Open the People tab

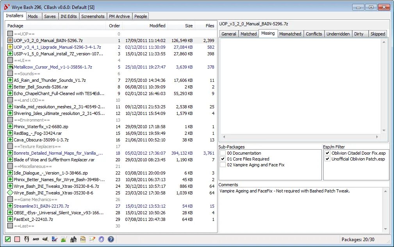click(x=141, y=16)
